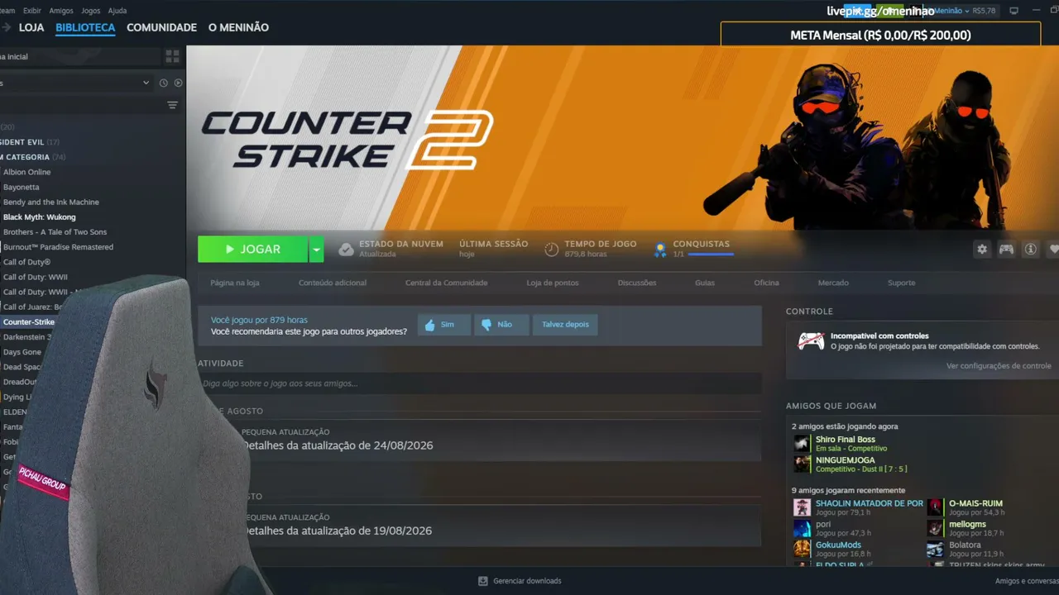Click Não to not recommend
This screenshot has height=595, width=1059.
coord(501,325)
